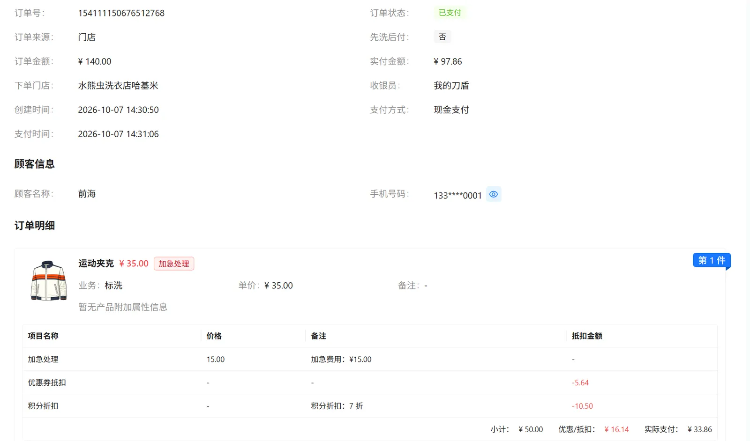Click payment method 现金支付

pos(451,110)
